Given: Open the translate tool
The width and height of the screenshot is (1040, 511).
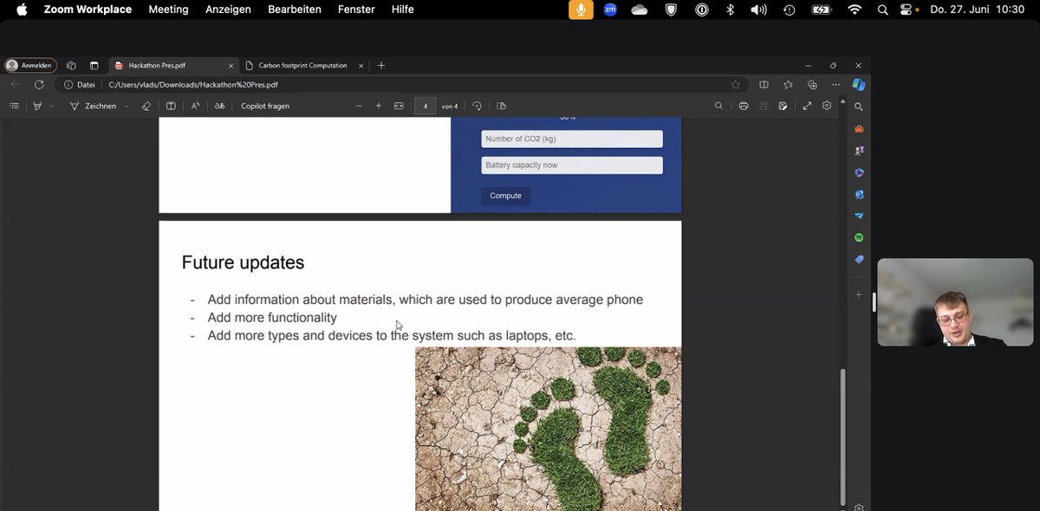Looking at the screenshot, I should point(219,106).
